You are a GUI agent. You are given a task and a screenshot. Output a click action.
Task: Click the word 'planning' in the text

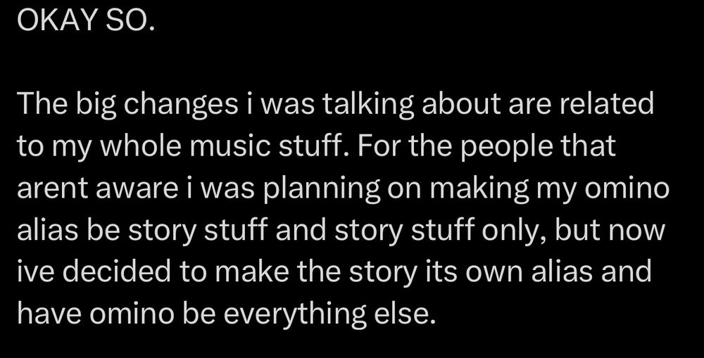[x=322, y=189]
